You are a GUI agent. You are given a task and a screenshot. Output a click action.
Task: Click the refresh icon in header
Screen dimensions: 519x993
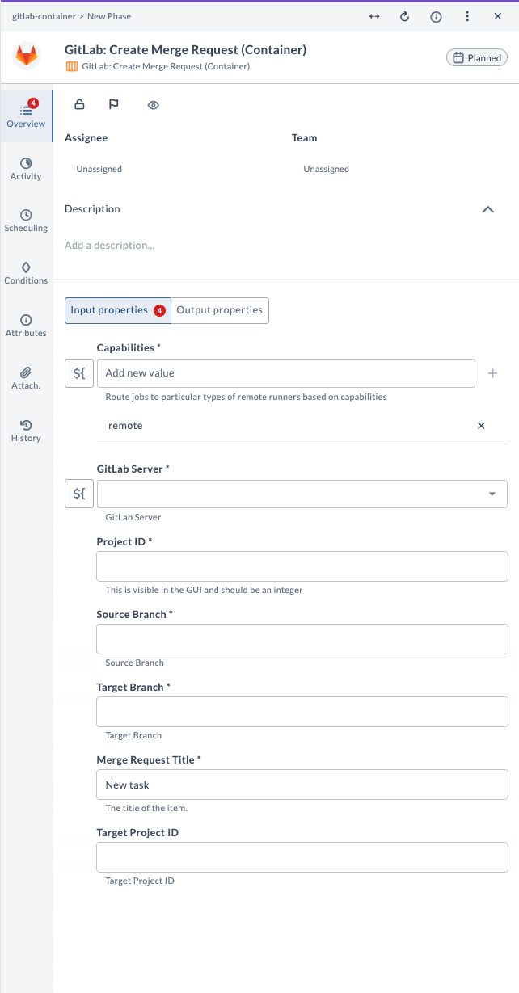coord(405,16)
